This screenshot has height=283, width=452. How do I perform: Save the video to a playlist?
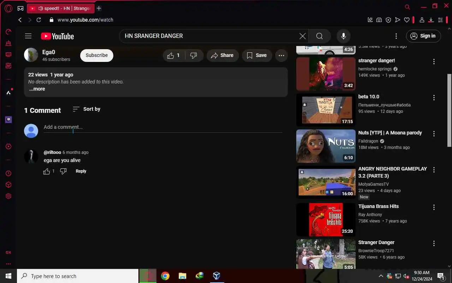[257, 55]
